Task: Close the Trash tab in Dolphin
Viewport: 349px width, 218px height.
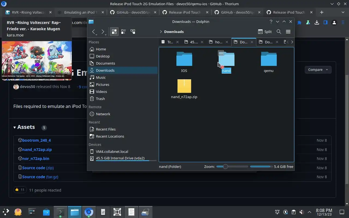Action: tap(177, 42)
